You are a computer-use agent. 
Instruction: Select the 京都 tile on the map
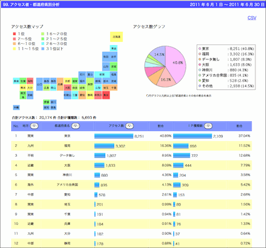click(68, 81)
